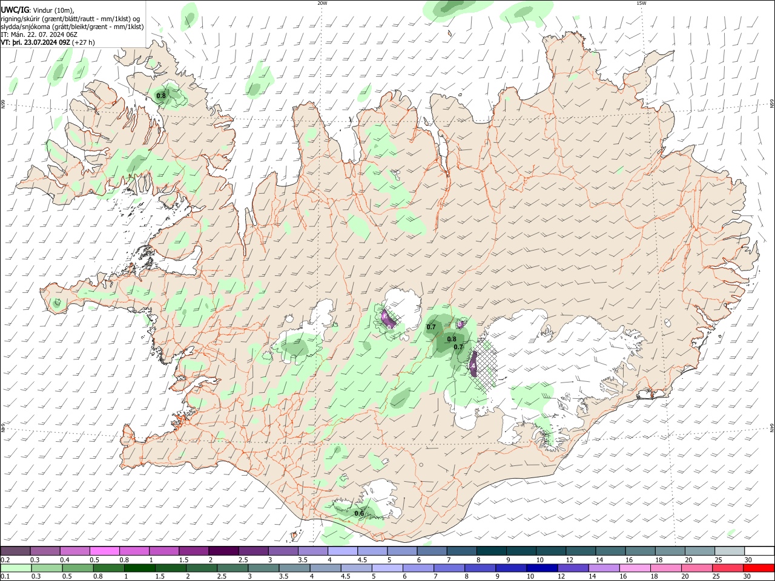
Task: Click the central 0.8 rain value between two 0.7 values
Action: (452, 340)
